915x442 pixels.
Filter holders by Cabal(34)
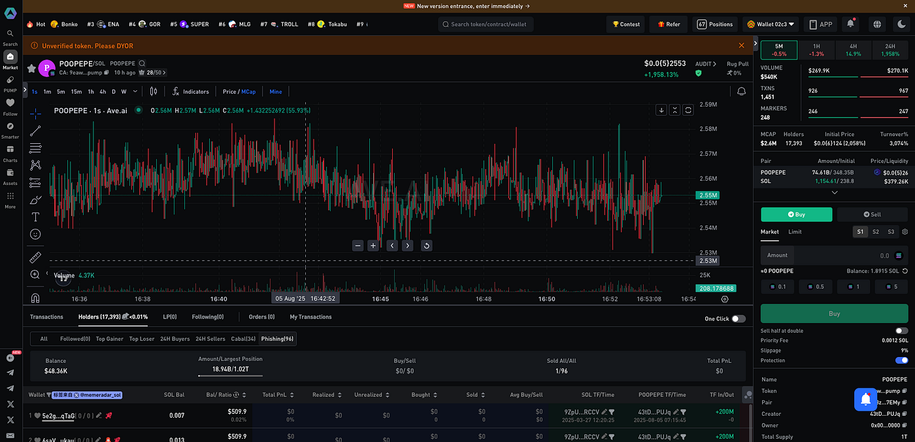[x=243, y=339]
